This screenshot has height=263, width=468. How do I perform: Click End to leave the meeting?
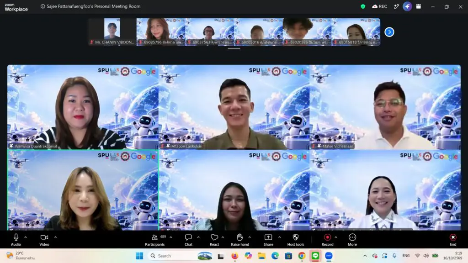click(453, 240)
